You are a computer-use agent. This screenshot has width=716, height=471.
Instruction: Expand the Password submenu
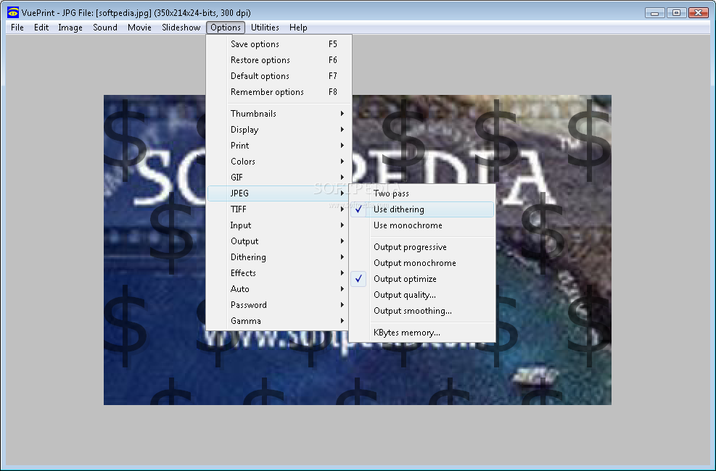pyautogui.click(x=279, y=305)
